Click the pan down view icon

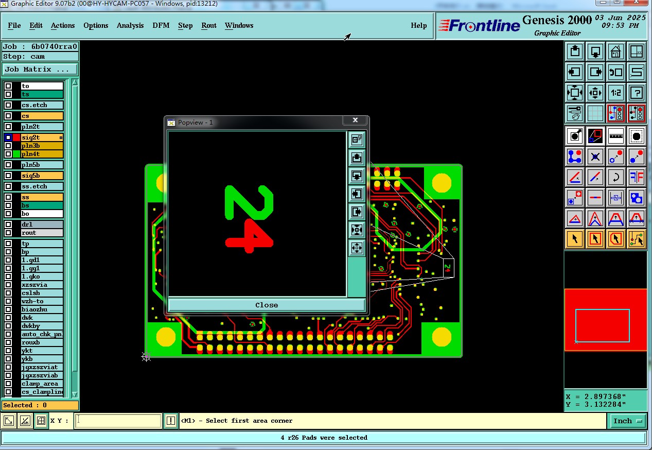(595, 51)
